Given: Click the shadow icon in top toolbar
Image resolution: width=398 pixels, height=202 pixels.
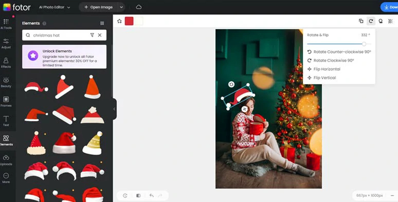Looking at the screenshot, I should pyautogui.click(x=380, y=21).
